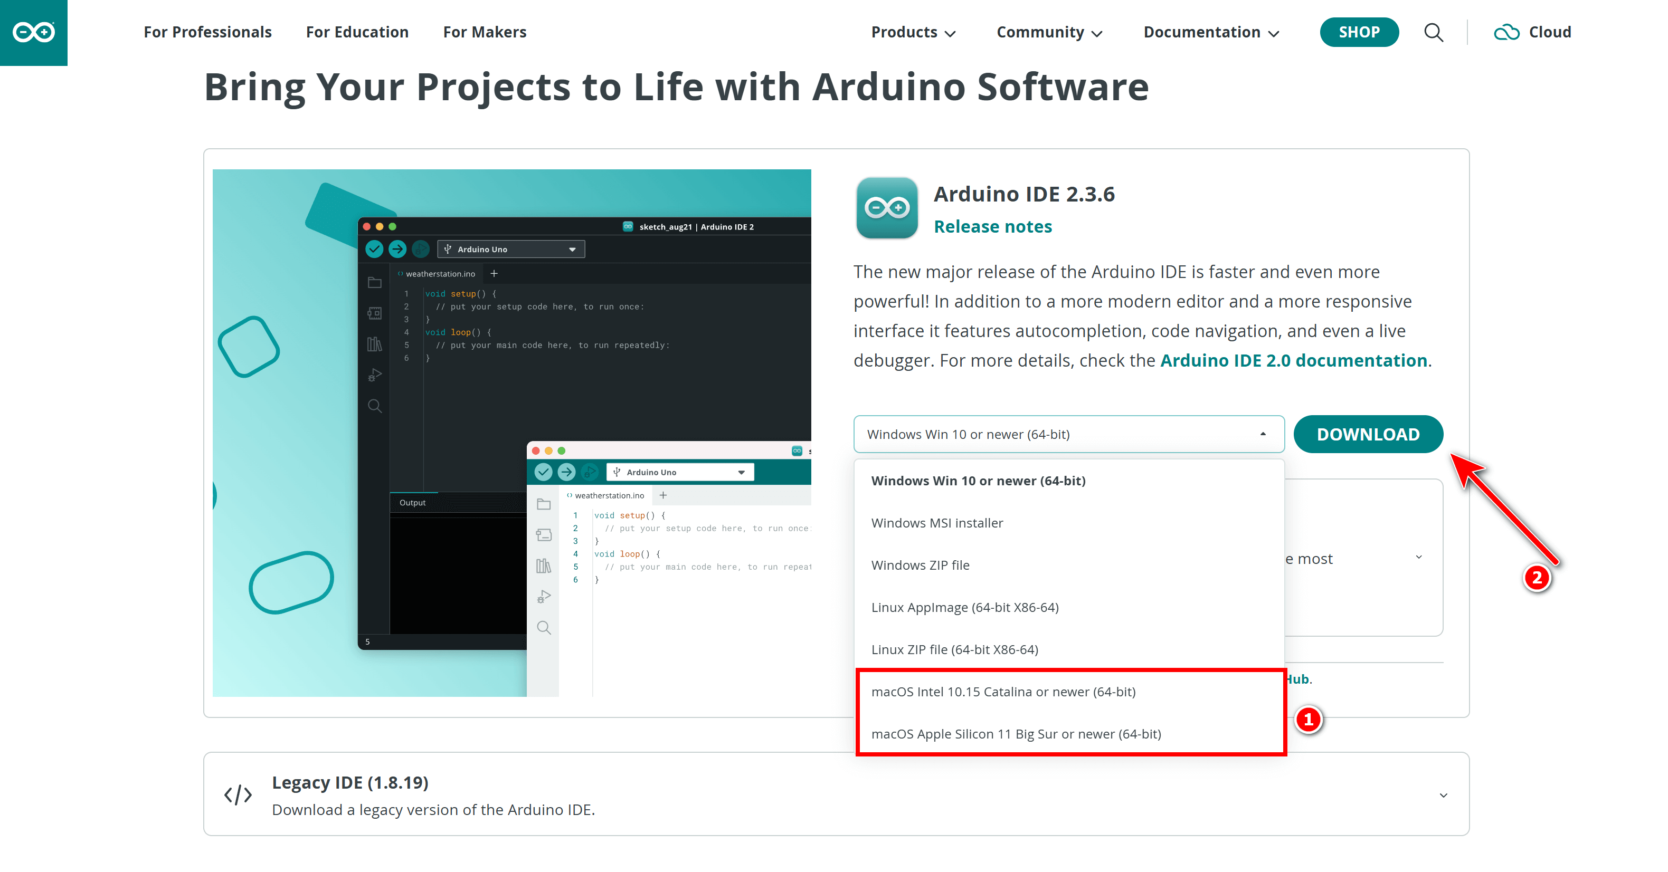Image resolution: width=1668 pixels, height=872 pixels.
Task: Expand the Products menu
Action: point(913,32)
